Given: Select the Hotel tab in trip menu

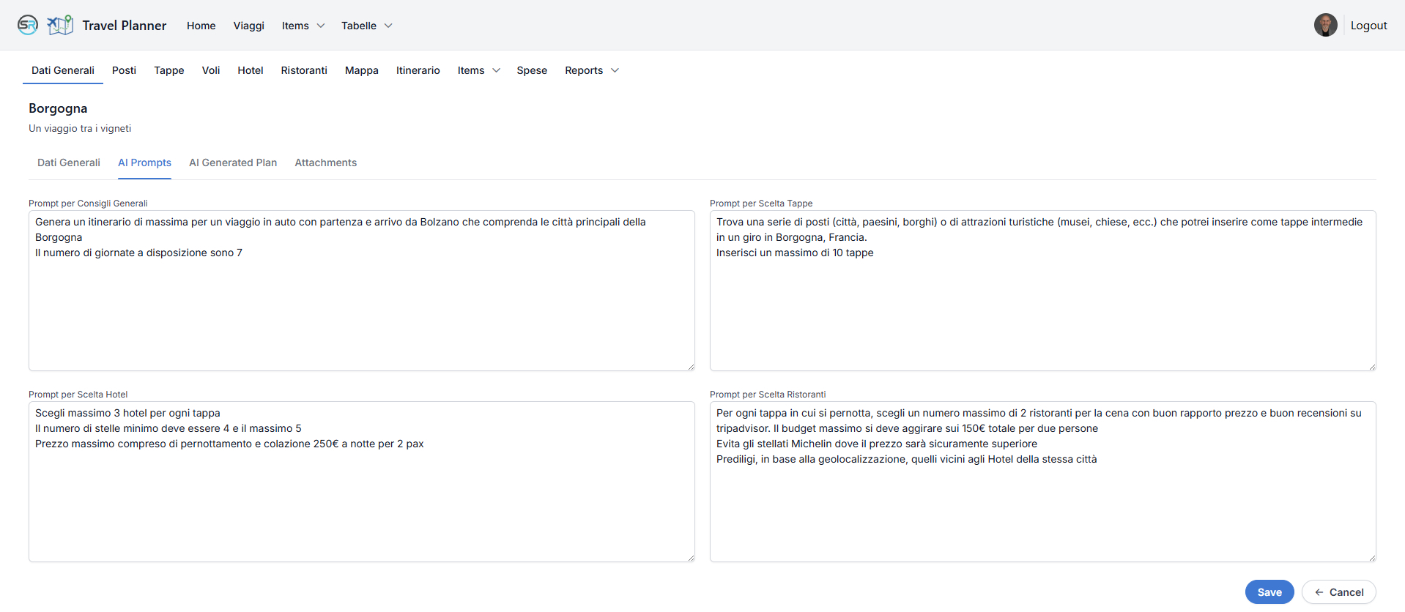Looking at the screenshot, I should 250,70.
